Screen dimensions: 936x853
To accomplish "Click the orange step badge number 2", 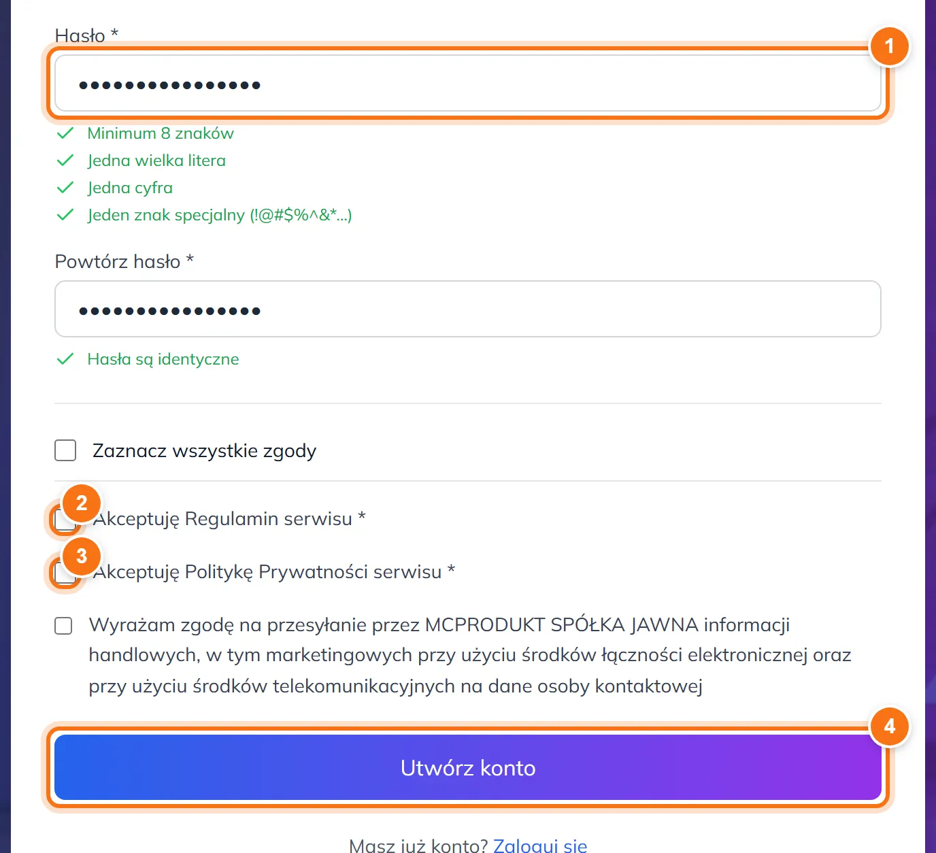I will [x=82, y=503].
